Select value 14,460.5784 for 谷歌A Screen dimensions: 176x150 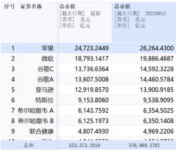(x=157, y=79)
